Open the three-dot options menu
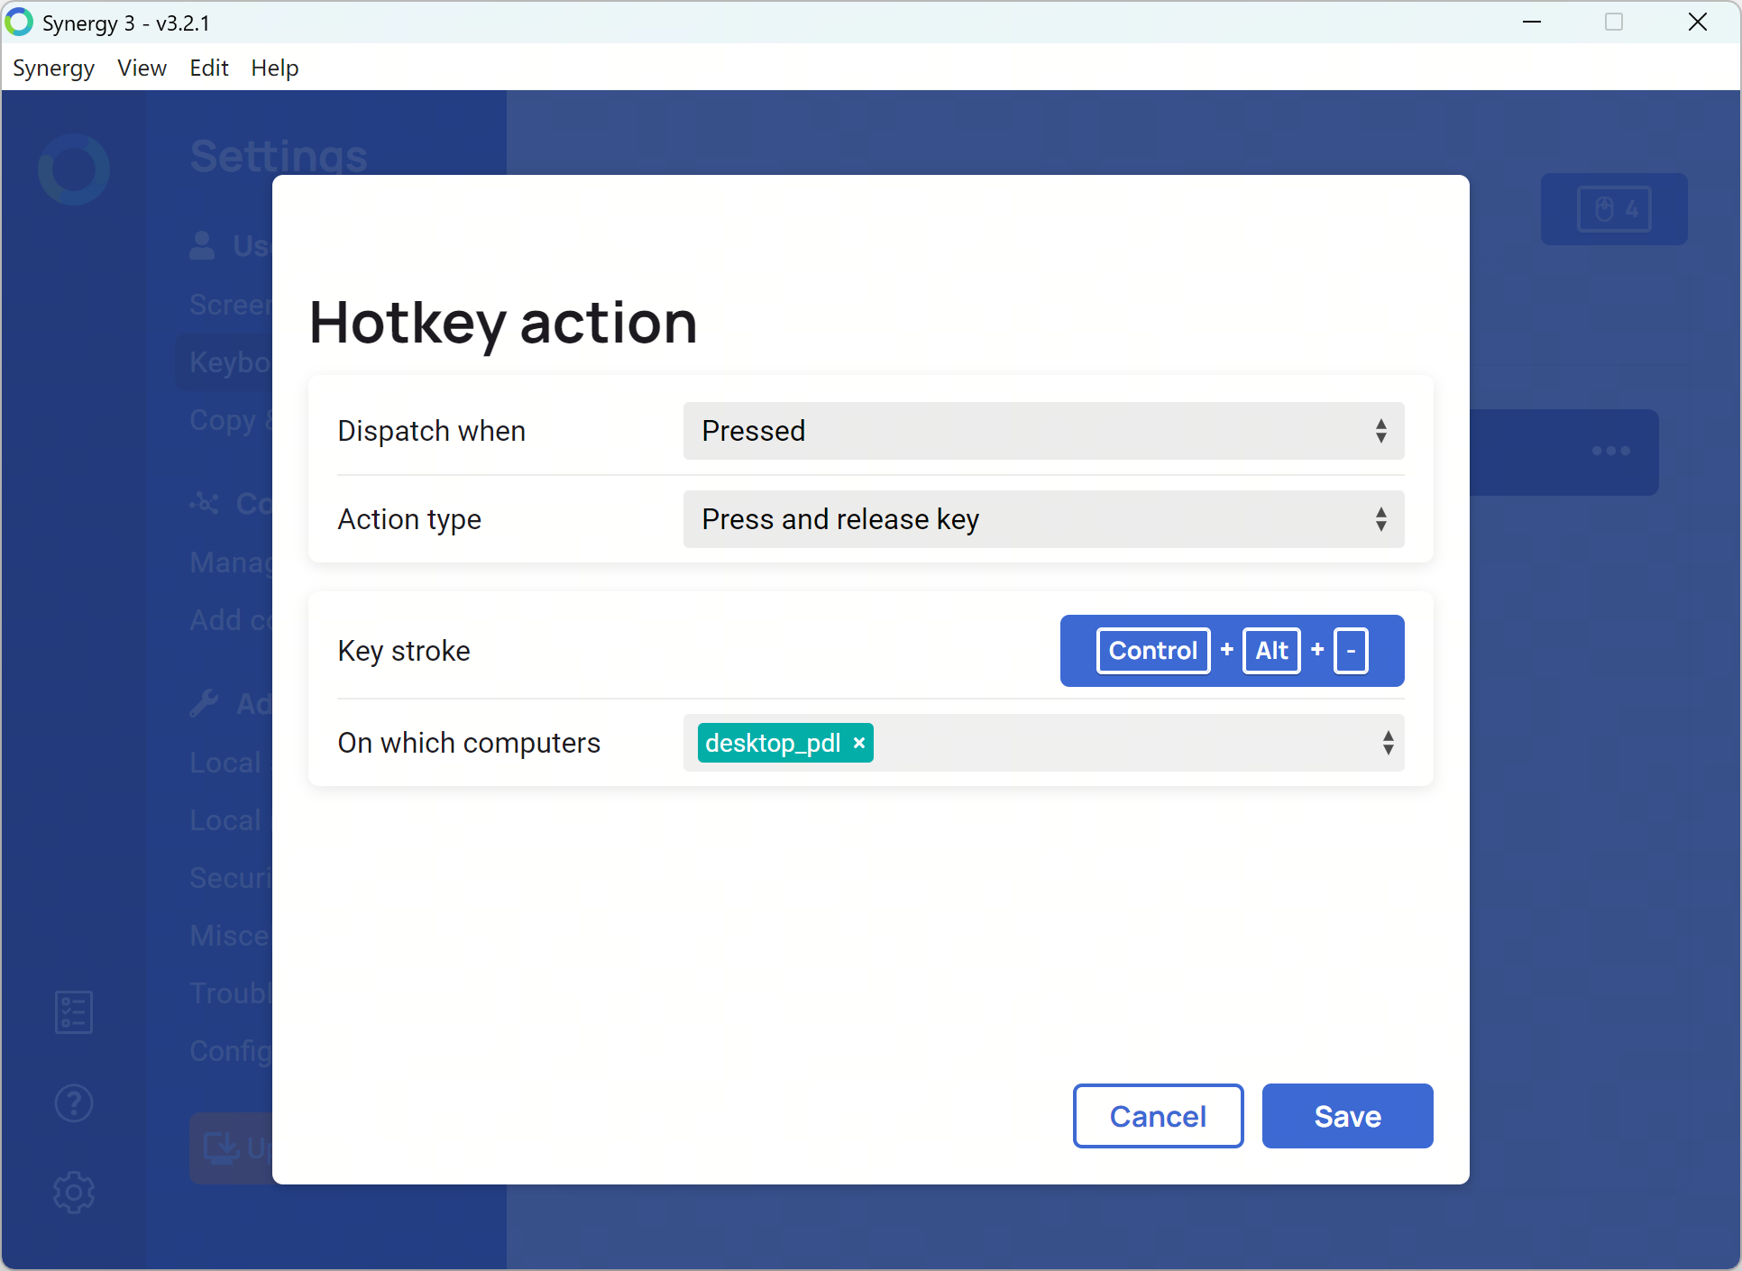This screenshot has height=1271, width=1742. point(1610,451)
